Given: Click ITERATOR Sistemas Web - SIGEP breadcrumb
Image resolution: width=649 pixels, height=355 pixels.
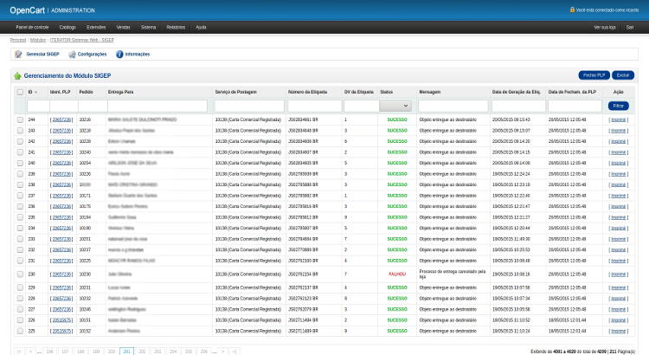Looking at the screenshot, I should [x=82, y=40].
